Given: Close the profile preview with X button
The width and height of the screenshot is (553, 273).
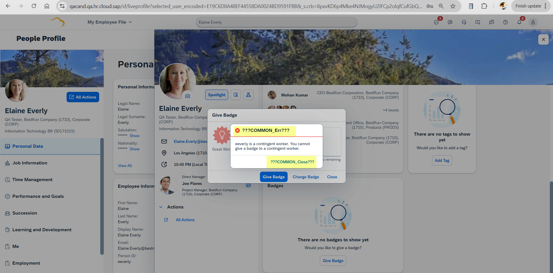Looking at the screenshot, I should point(543,39).
